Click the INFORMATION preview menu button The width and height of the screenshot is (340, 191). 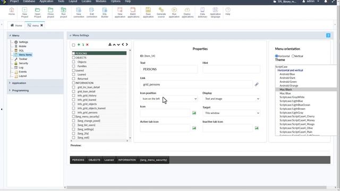pyautogui.click(x=127, y=160)
